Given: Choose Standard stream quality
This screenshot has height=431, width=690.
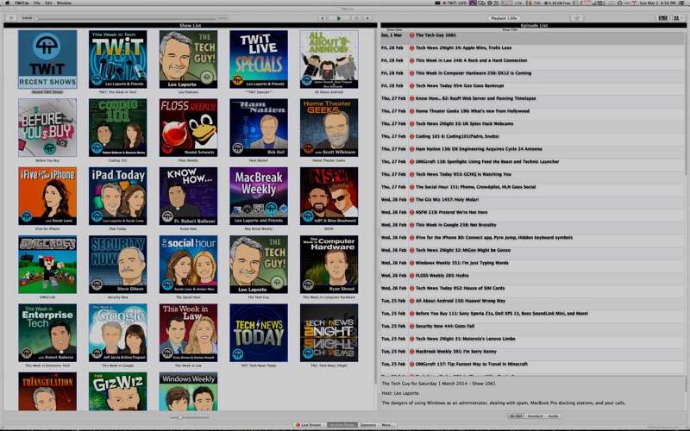Looking at the screenshot, I should (x=535, y=416).
